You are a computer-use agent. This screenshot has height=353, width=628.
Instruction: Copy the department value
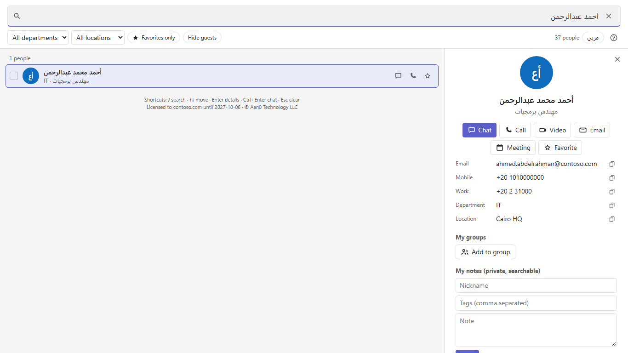612,205
